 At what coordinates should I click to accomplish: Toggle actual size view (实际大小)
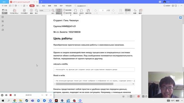(59, 11)
